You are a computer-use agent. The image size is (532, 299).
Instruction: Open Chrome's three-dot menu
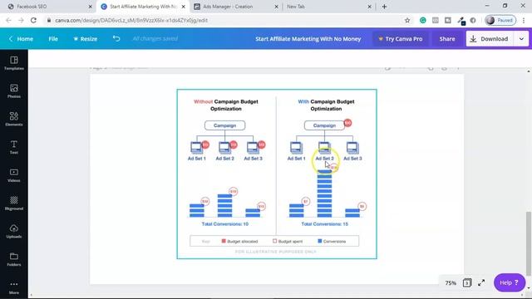click(524, 20)
